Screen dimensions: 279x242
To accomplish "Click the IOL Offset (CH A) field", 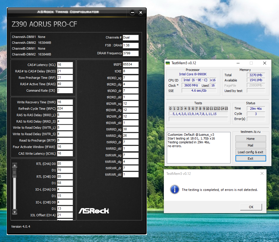I will [65, 215].
